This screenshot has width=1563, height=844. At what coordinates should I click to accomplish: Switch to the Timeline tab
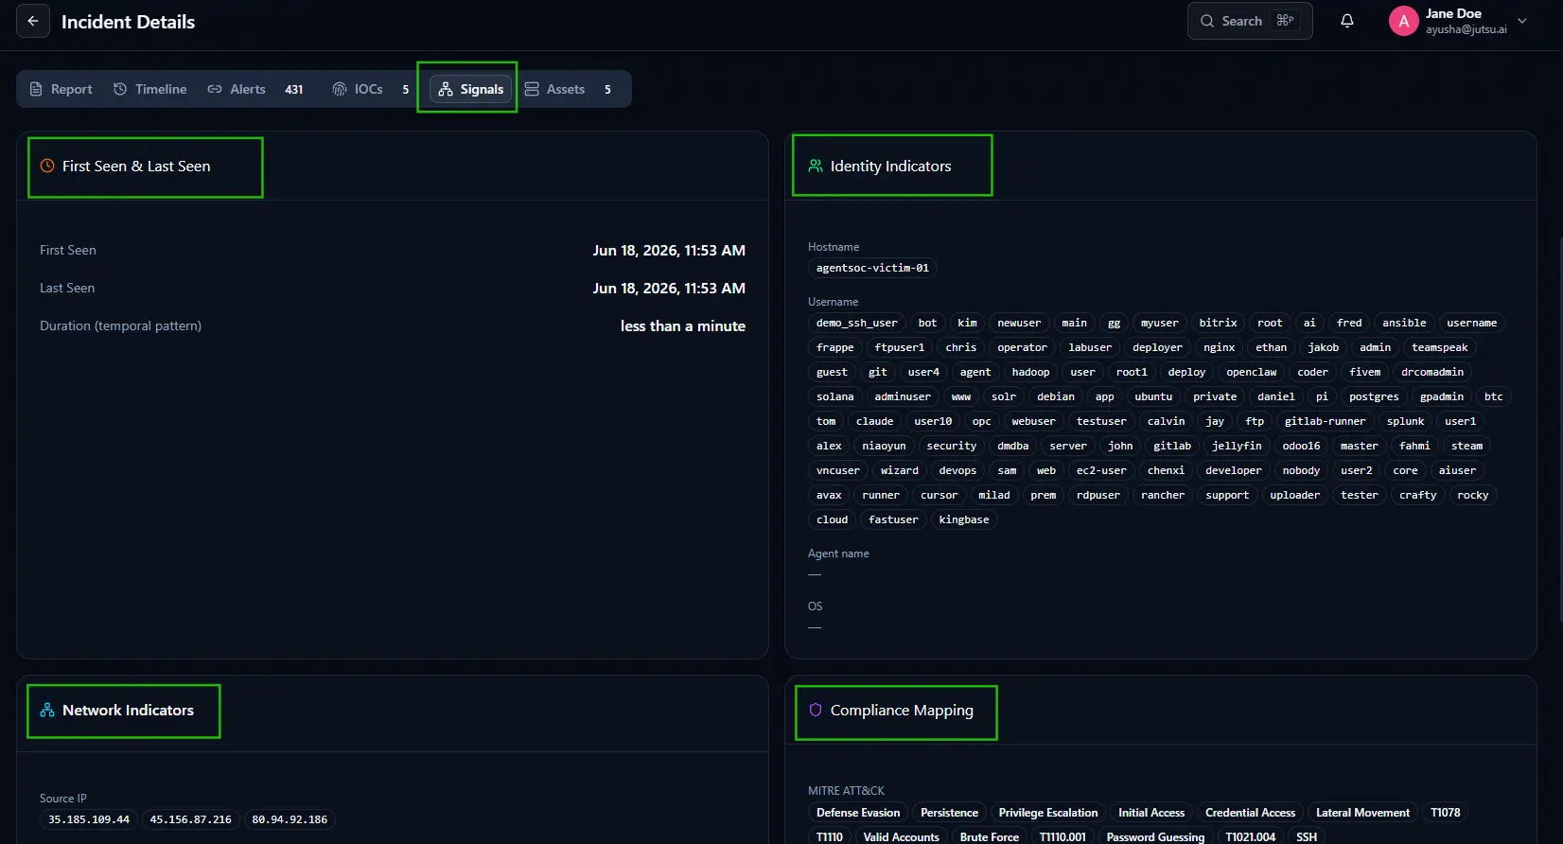tap(150, 89)
